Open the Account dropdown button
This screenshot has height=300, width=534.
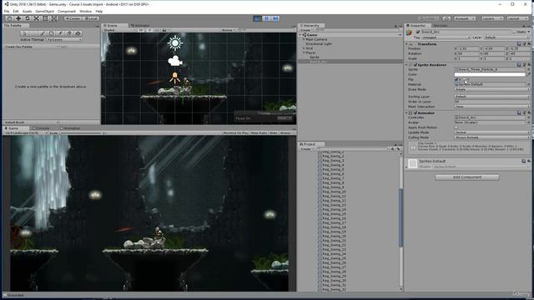pos(464,18)
